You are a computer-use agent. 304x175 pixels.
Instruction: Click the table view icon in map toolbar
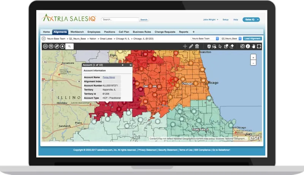click(x=51, y=46)
